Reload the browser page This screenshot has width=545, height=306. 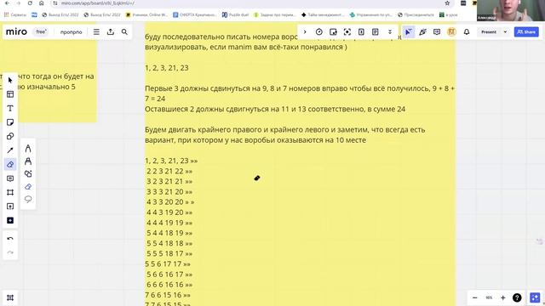[30, 3]
